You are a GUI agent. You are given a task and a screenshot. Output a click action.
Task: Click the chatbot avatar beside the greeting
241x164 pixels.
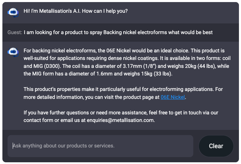pyautogui.click(x=13, y=12)
